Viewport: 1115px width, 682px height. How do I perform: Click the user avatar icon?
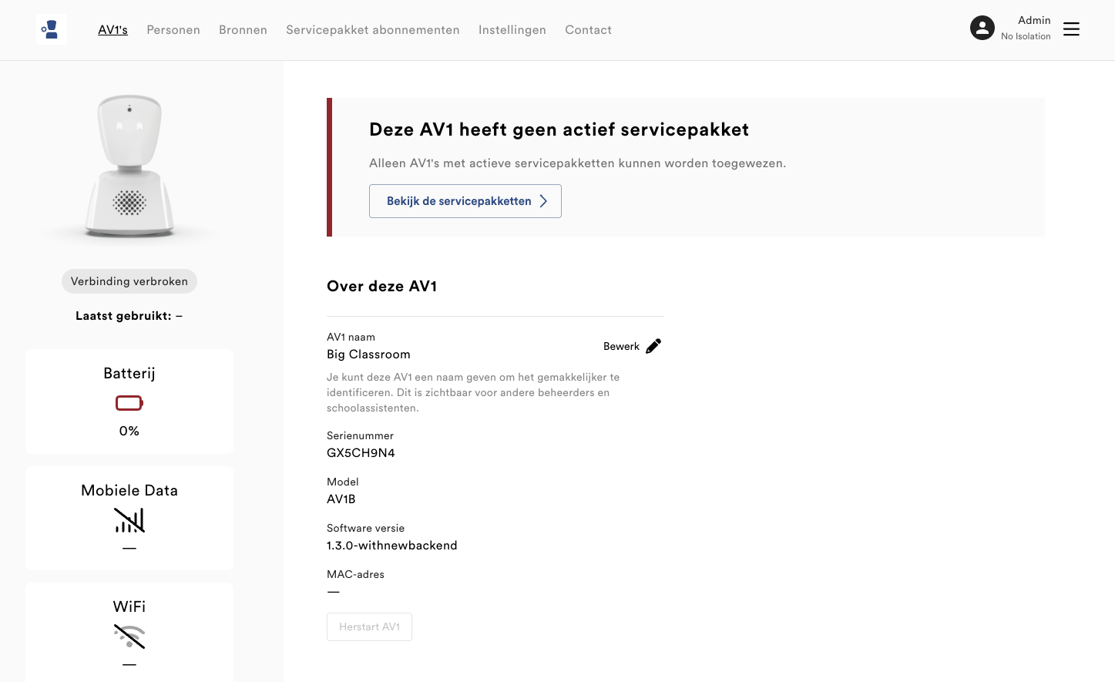click(982, 29)
